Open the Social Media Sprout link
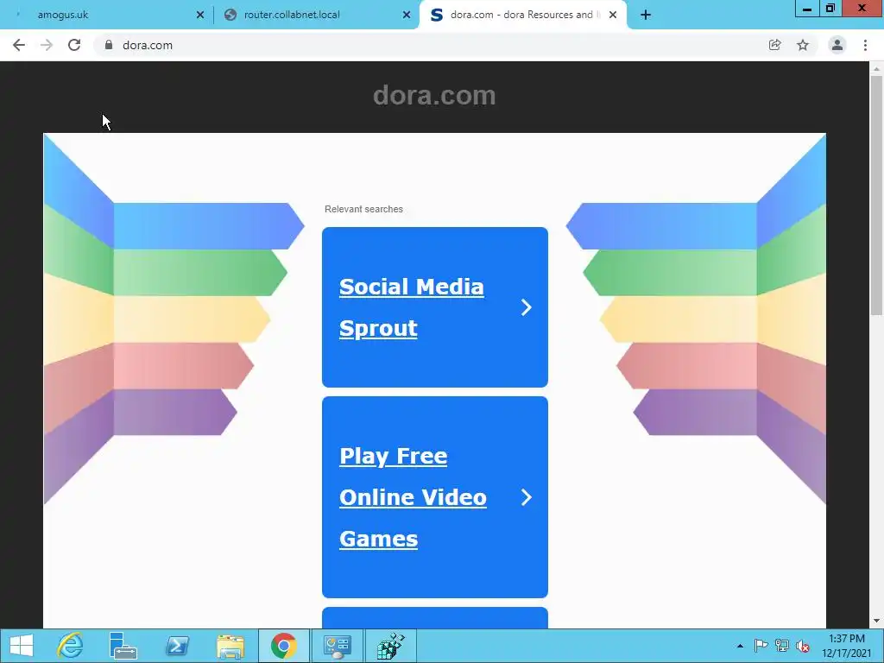The image size is (884, 663). (412, 307)
